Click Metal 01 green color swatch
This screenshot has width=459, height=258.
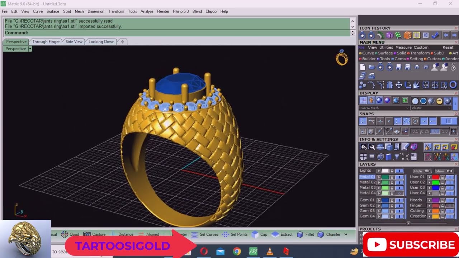385,177
